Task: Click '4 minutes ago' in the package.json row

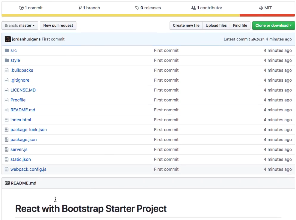Action: coord(278,140)
